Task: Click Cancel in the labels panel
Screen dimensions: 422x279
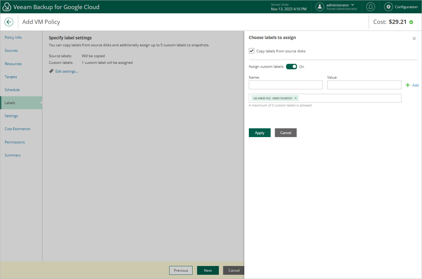Action: pyautogui.click(x=286, y=133)
